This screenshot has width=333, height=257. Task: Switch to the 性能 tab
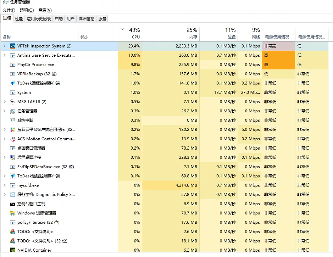[x=19, y=19]
